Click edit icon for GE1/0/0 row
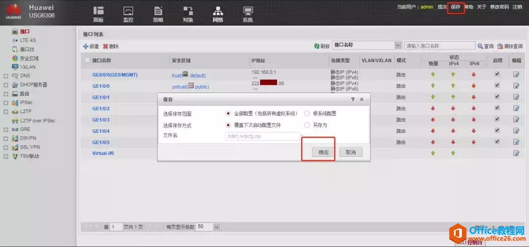 (516, 86)
